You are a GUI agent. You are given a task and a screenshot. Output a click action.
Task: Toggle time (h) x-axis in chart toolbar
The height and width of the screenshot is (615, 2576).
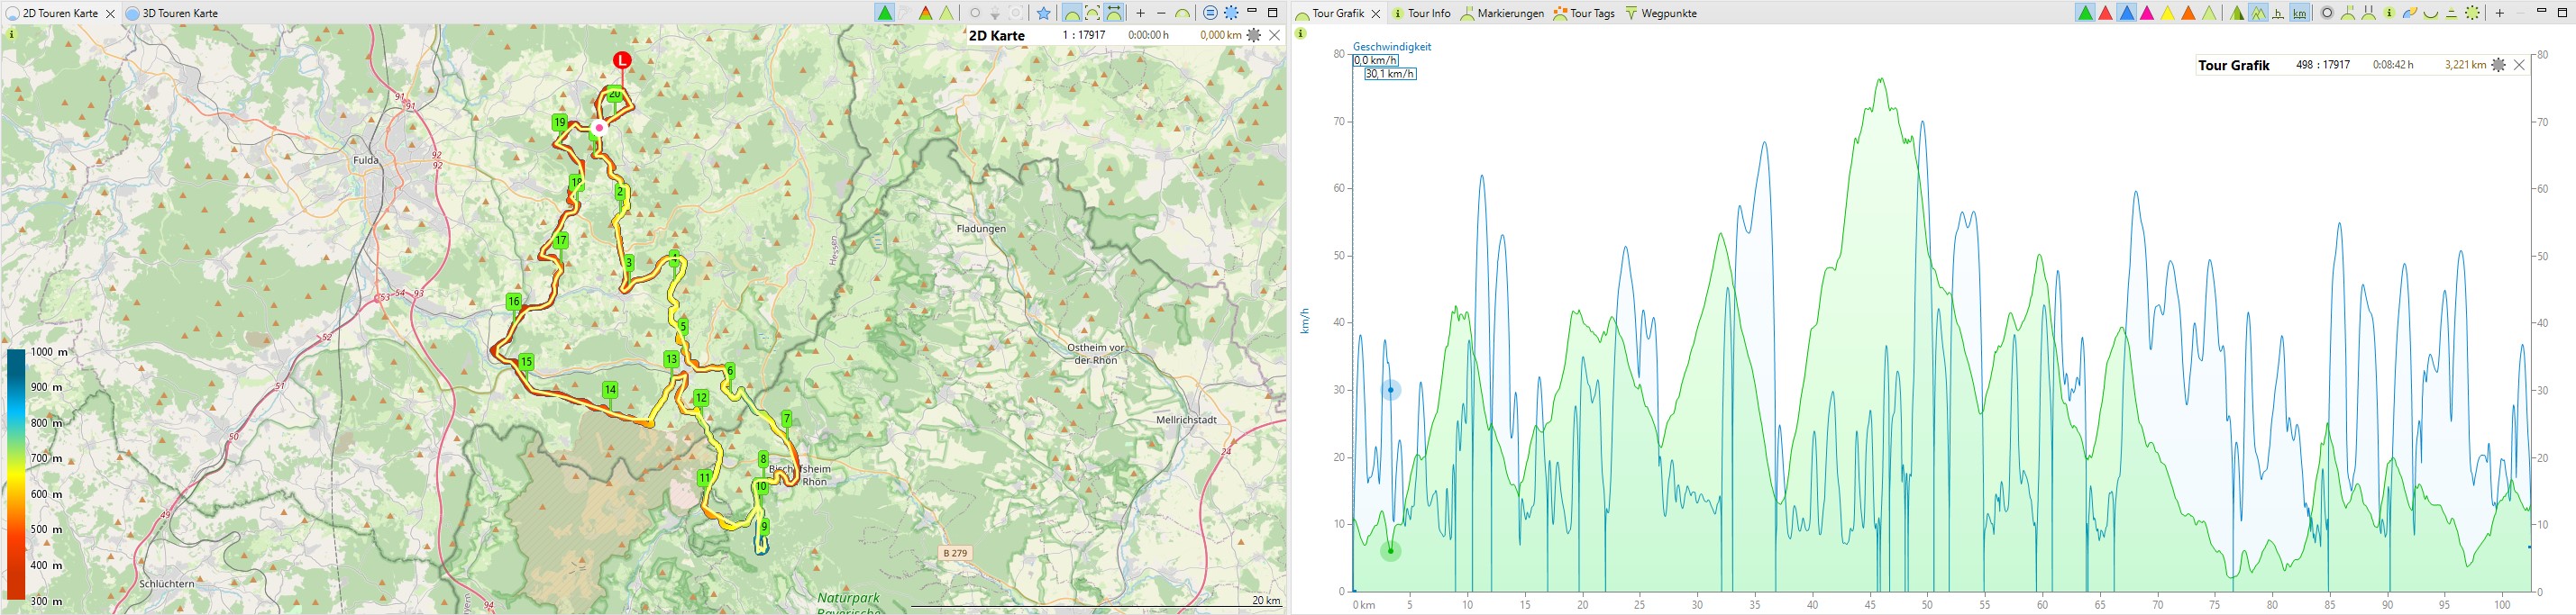tap(2279, 13)
